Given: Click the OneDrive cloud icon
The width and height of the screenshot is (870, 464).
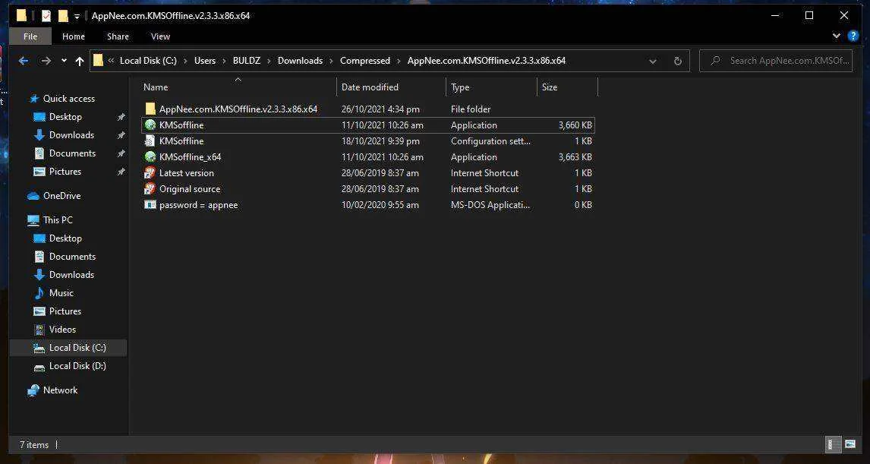Looking at the screenshot, I should 33,196.
